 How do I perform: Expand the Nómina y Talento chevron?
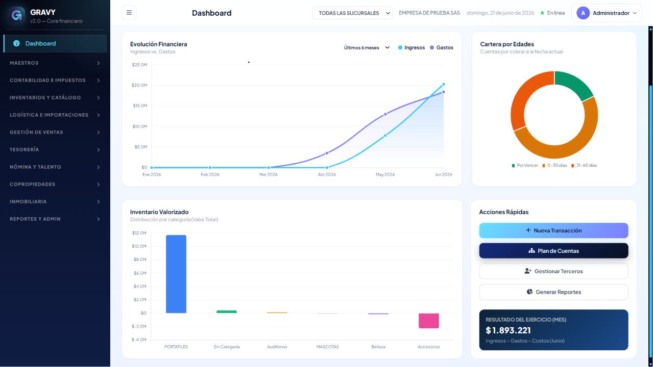tap(99, 167)
